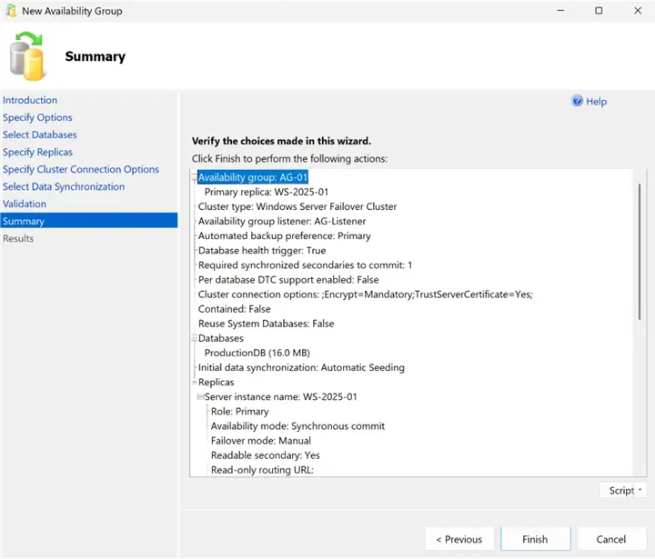Screen dimensions: 655x559
Task: Select the Contained: False row
Action: pos(235,309)
